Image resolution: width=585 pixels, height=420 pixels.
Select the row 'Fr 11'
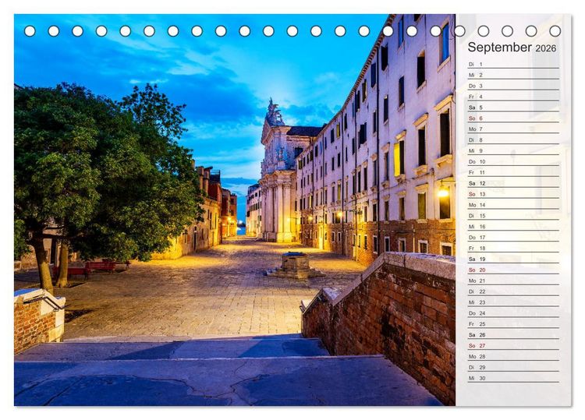(x=513, y=172)
